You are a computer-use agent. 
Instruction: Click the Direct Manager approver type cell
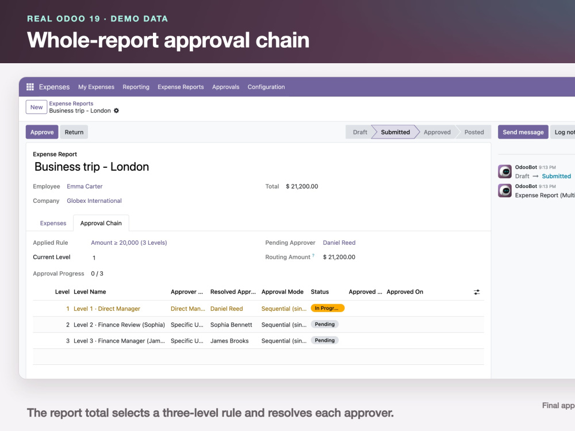[x=188, y=309]
